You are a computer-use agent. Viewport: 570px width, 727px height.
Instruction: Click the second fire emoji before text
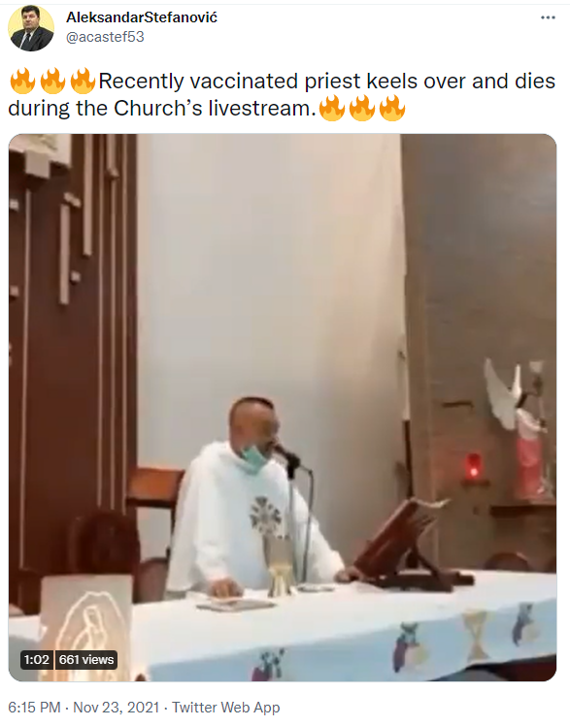[52, 81]
